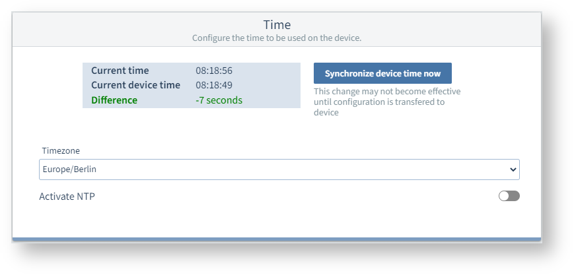
Task: Click the Current time label
Action: point(120,71)
